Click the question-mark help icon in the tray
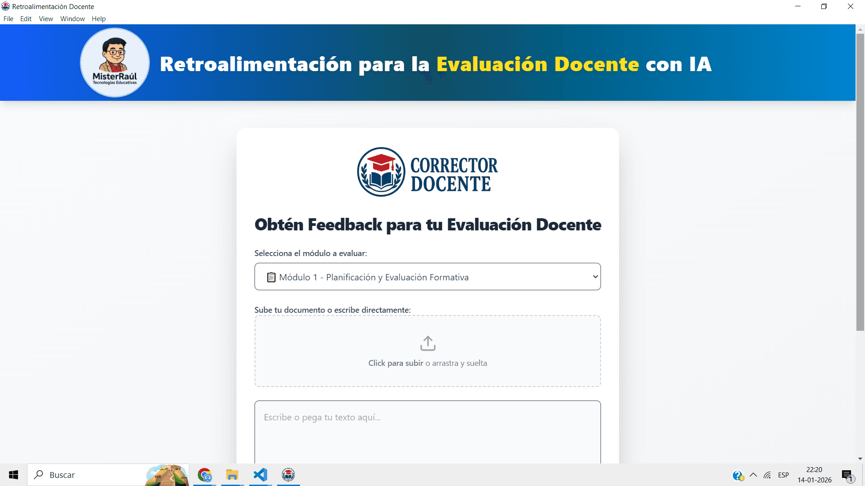This screenshot has width=865, height=486. [x=738, y=475]
